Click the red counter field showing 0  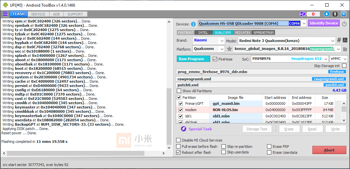(x=313, y=14)
